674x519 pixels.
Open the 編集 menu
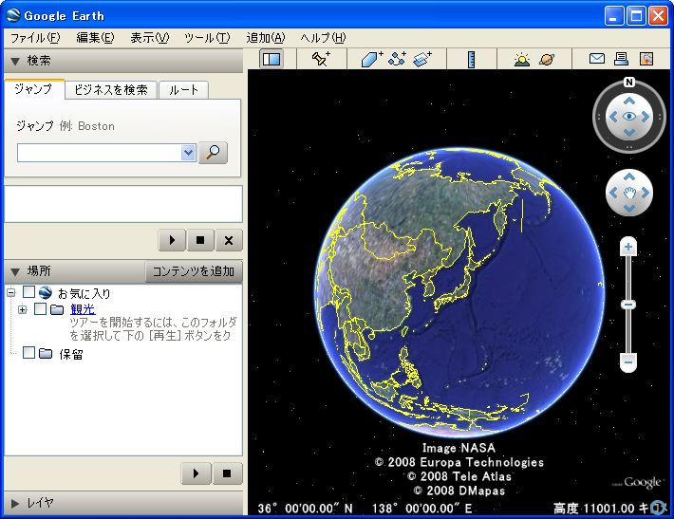(x=95, y=38)
